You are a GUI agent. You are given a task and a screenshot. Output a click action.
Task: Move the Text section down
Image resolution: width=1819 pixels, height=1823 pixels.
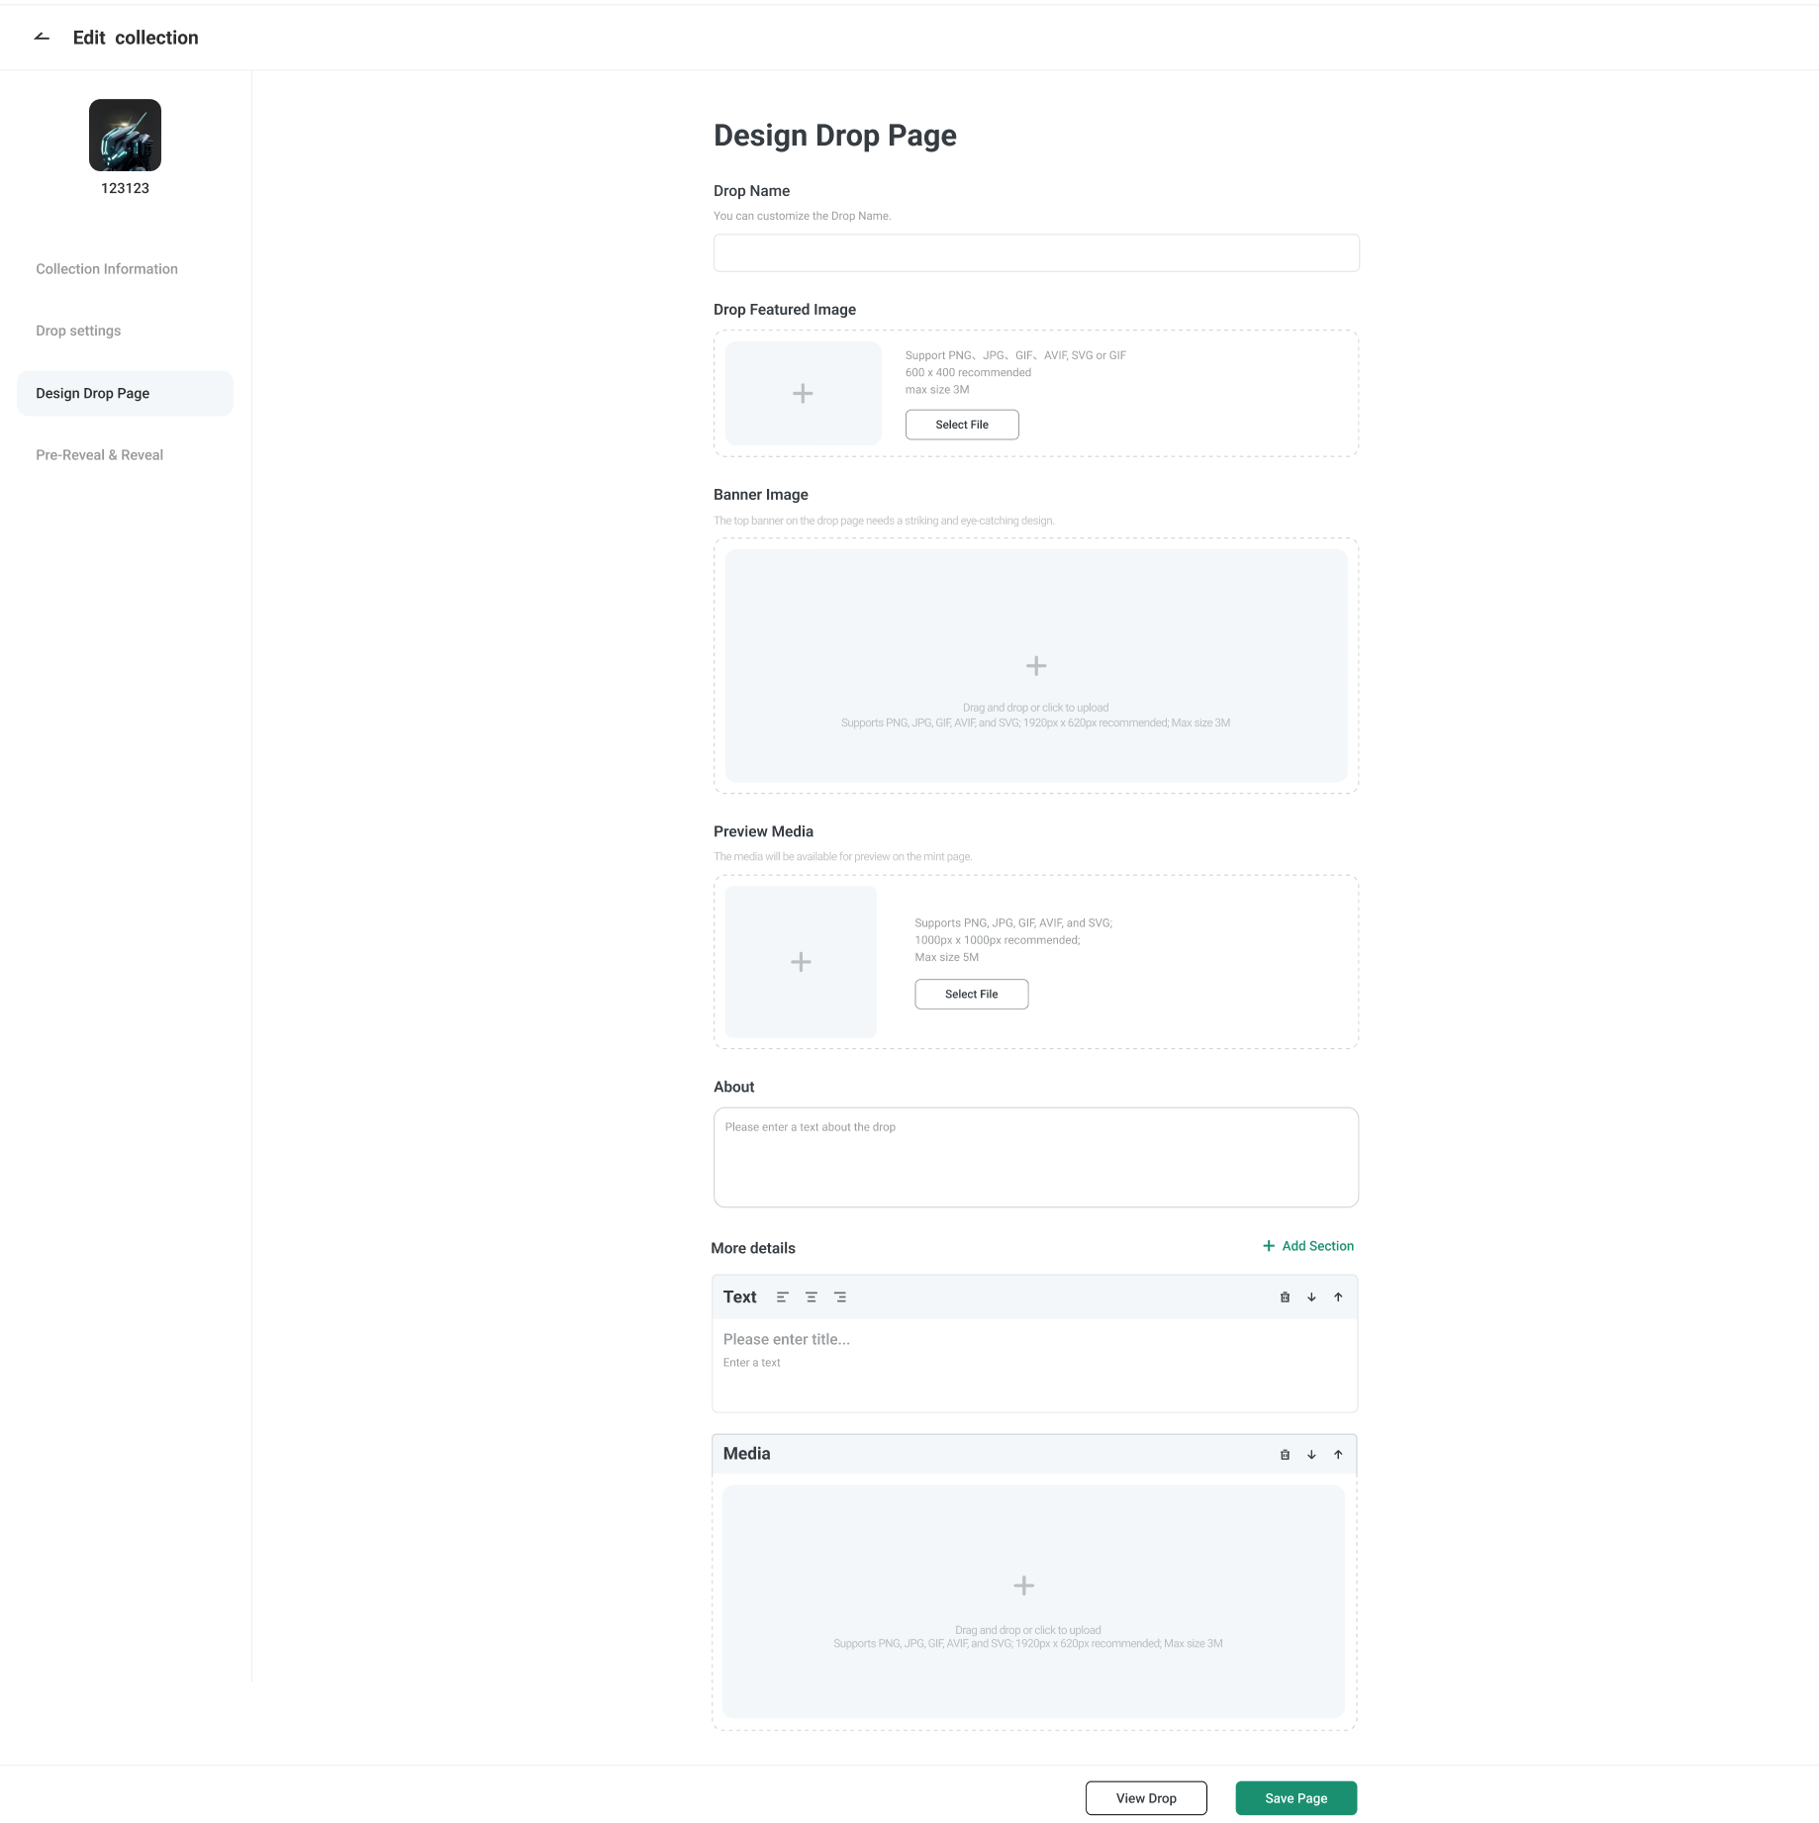[1311, 1297]
